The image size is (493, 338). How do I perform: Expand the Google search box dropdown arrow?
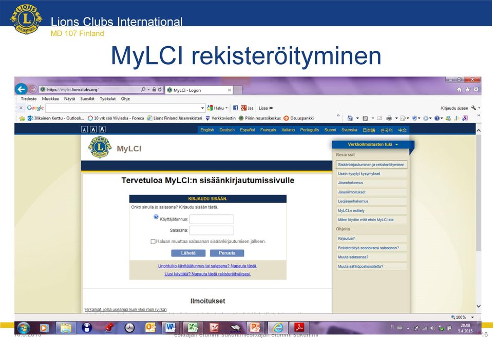click(202, 108)
